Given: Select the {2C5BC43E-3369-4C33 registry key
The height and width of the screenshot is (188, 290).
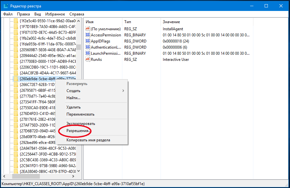Looking at the screenshot, I should click(48, 160).
